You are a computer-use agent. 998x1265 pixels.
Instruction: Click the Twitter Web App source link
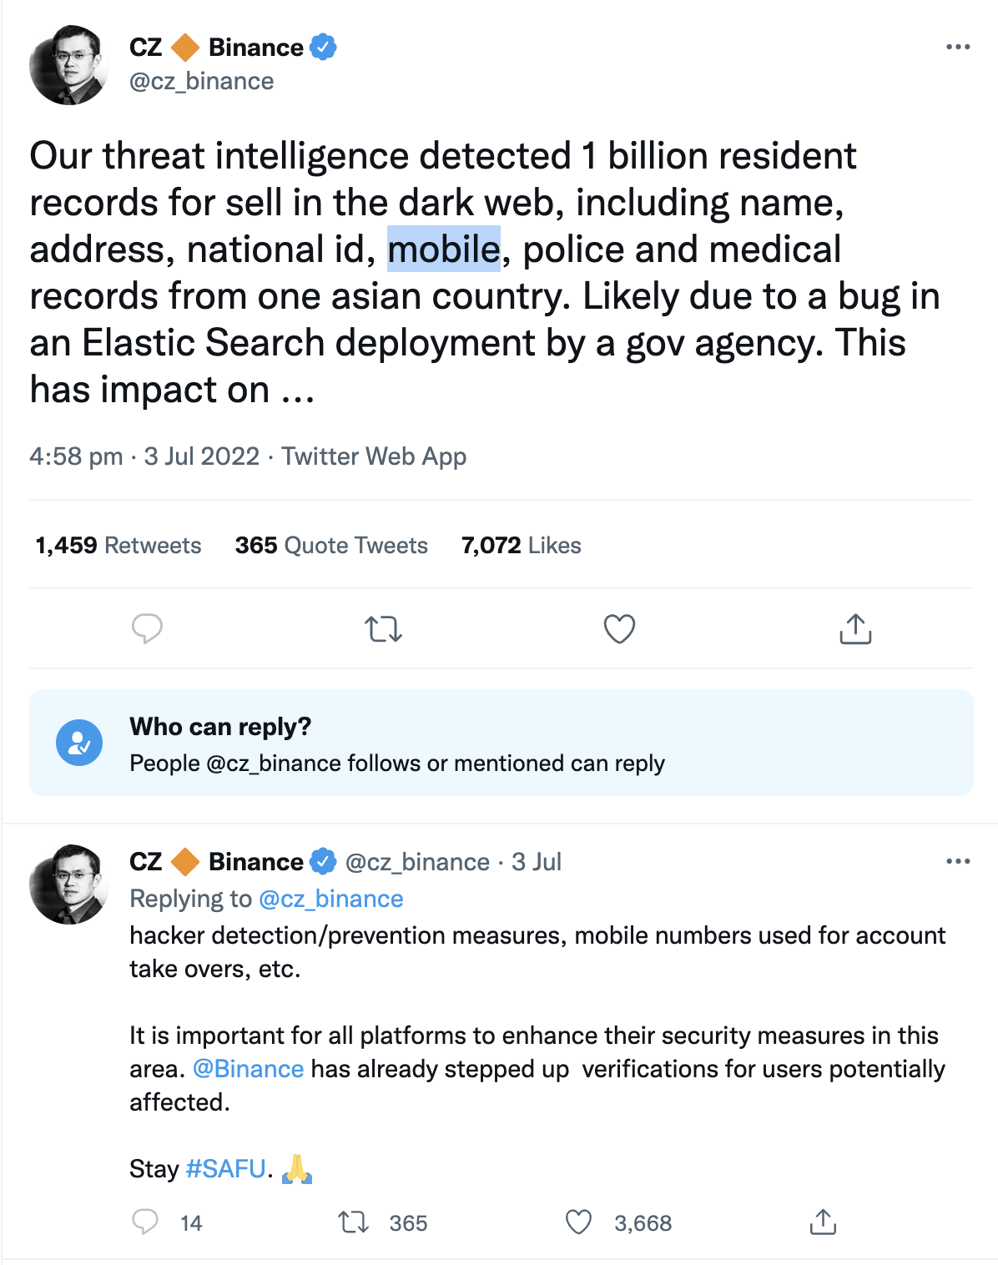point(374,456)
